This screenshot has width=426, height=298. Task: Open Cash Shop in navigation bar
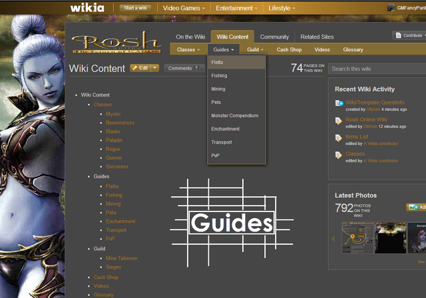coord(289,50)
